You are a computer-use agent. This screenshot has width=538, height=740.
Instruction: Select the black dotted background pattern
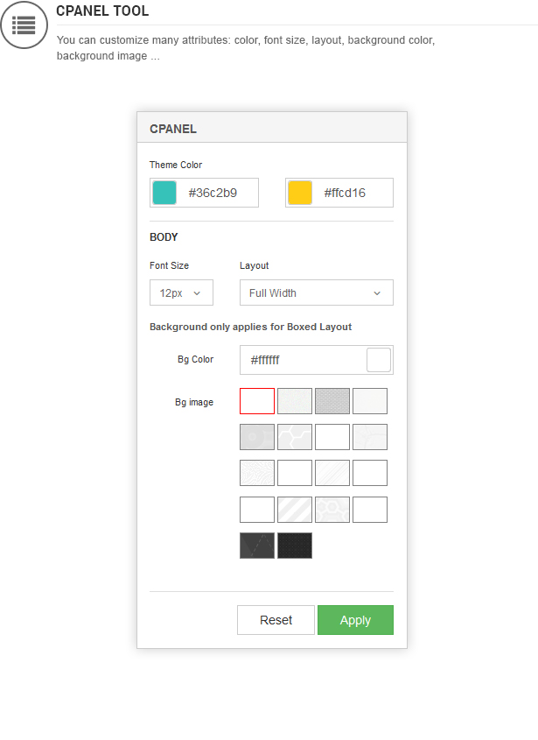point(295,546)
